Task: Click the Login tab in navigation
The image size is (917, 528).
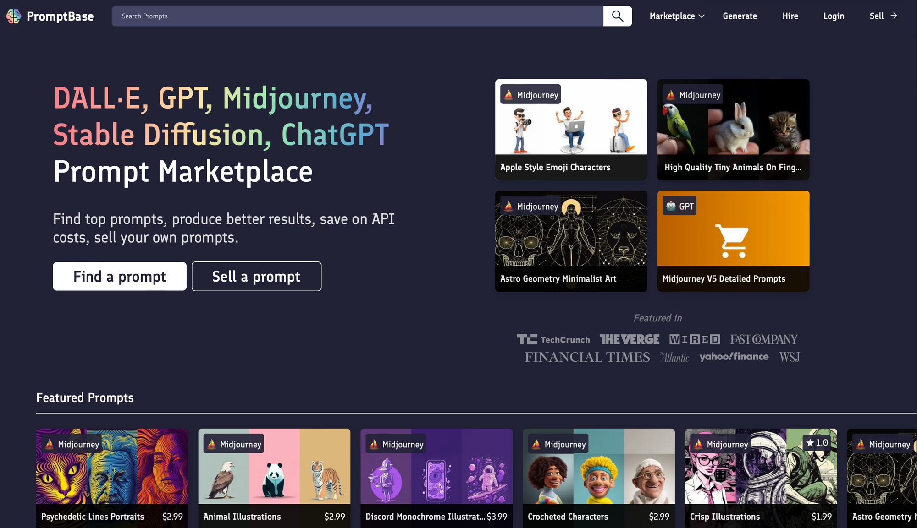Action: click(833, 16)
